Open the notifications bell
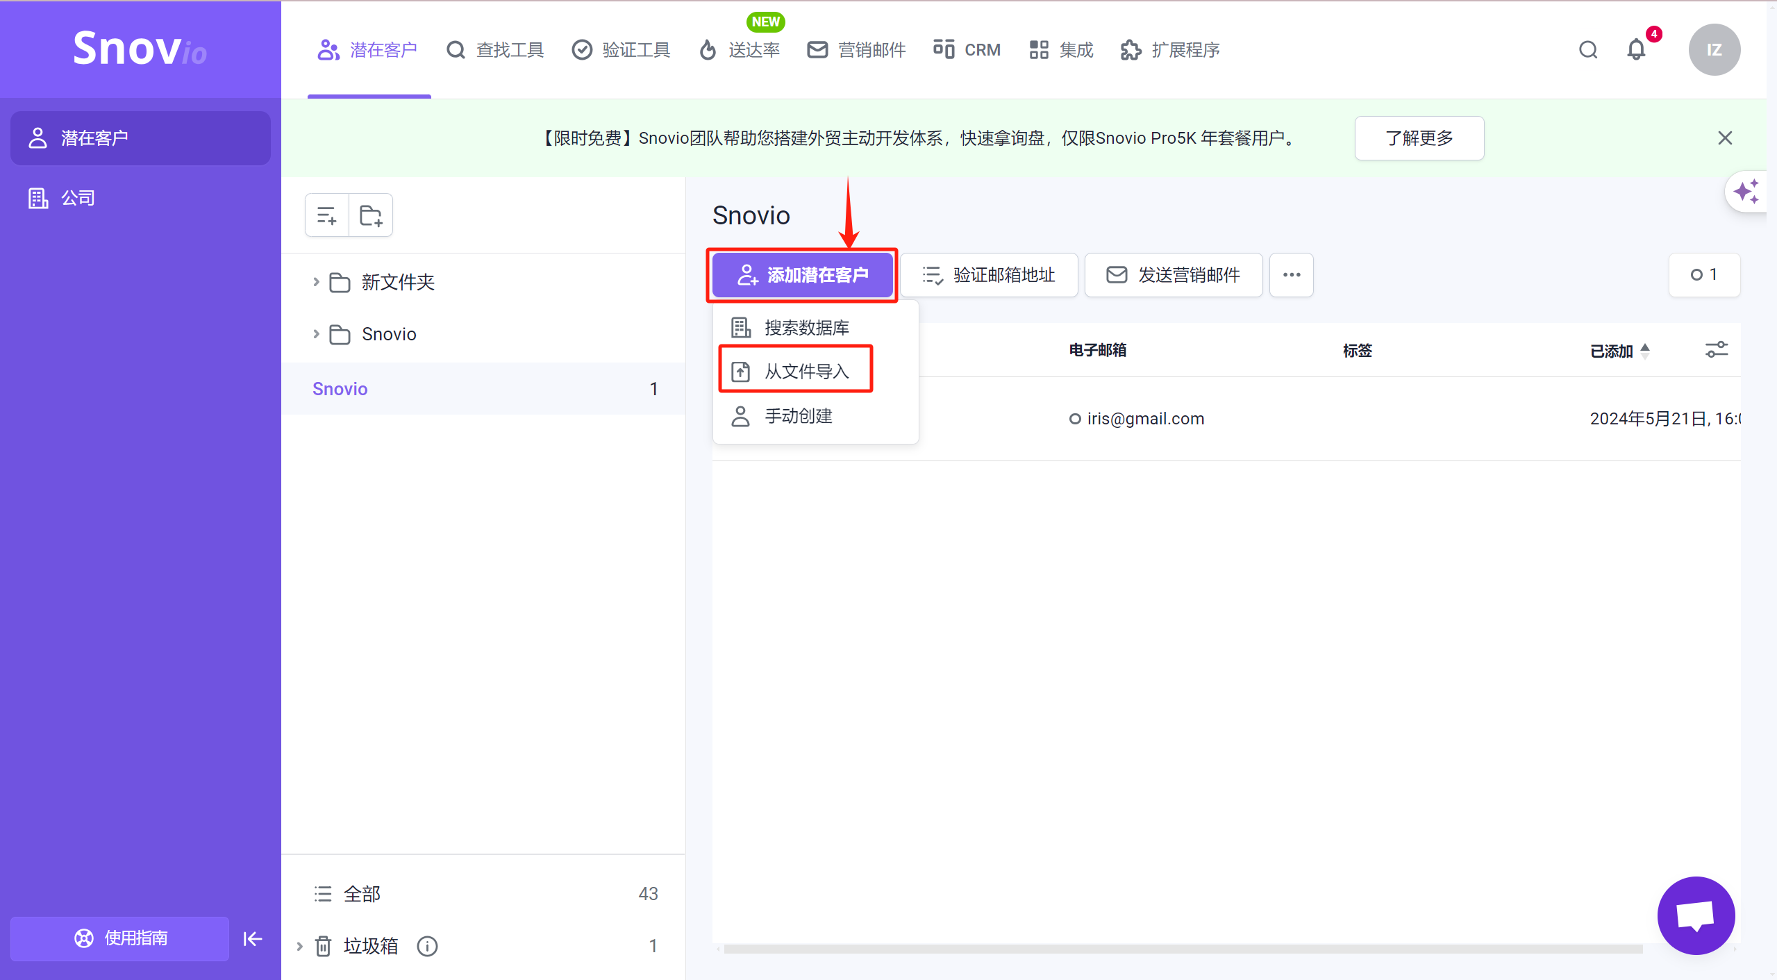This screenshot has width=1777, height=980. pyautogui.click(x=1637, y=50)
